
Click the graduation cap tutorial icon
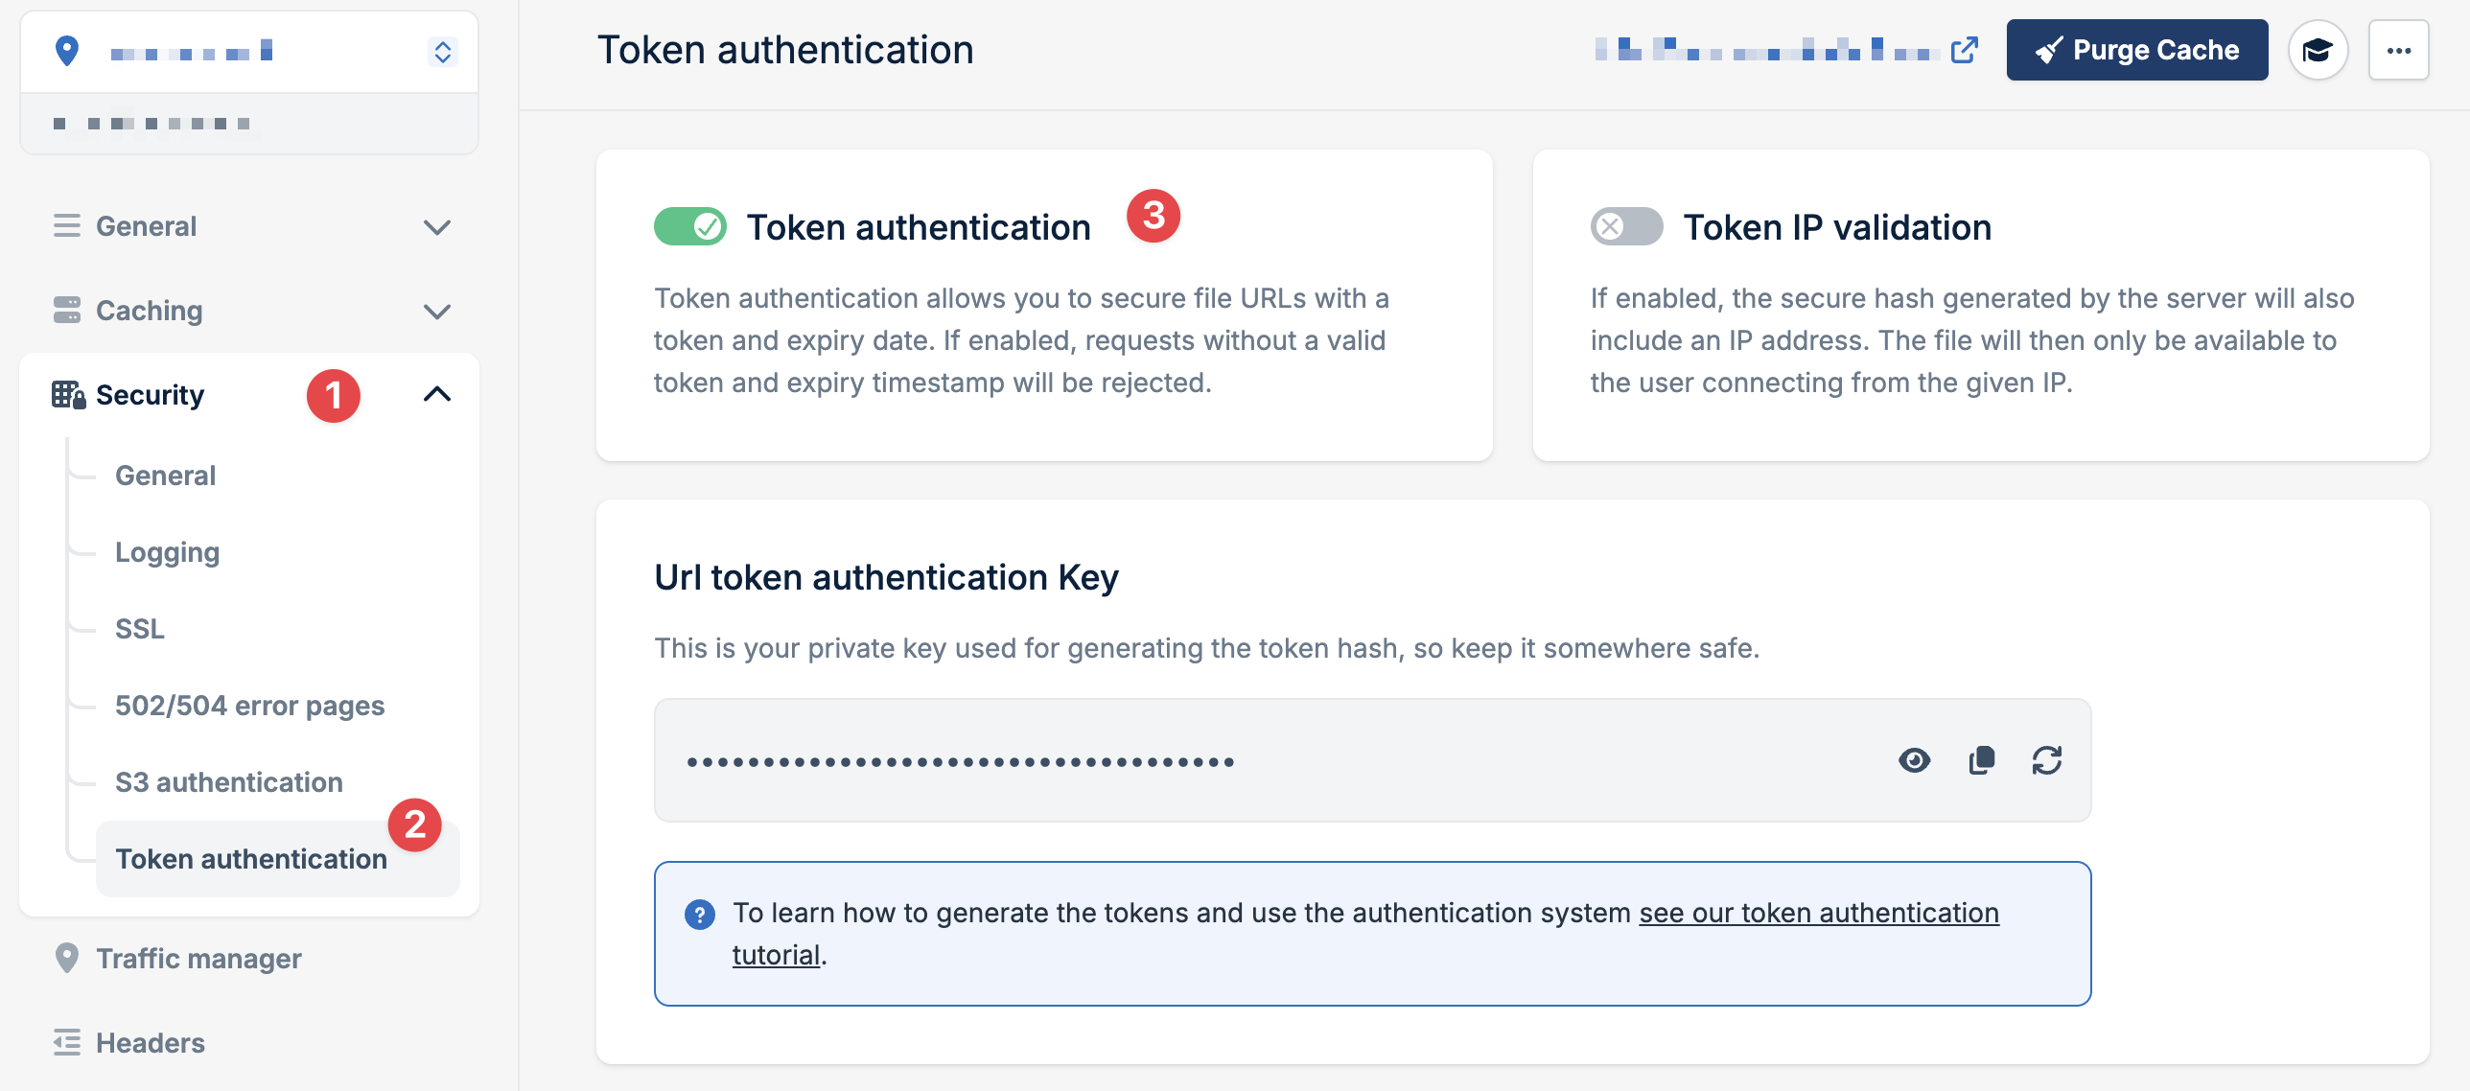pos(2319,50)
